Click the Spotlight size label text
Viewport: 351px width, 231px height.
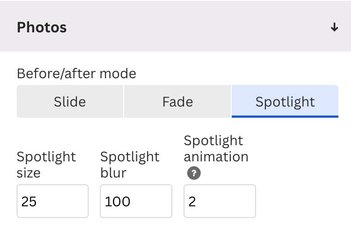[46, 164]
